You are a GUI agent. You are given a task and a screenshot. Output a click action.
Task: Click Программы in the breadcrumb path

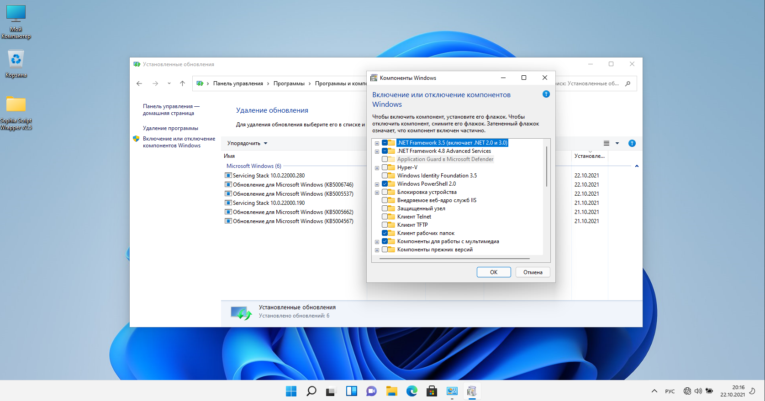coord(289,83)
